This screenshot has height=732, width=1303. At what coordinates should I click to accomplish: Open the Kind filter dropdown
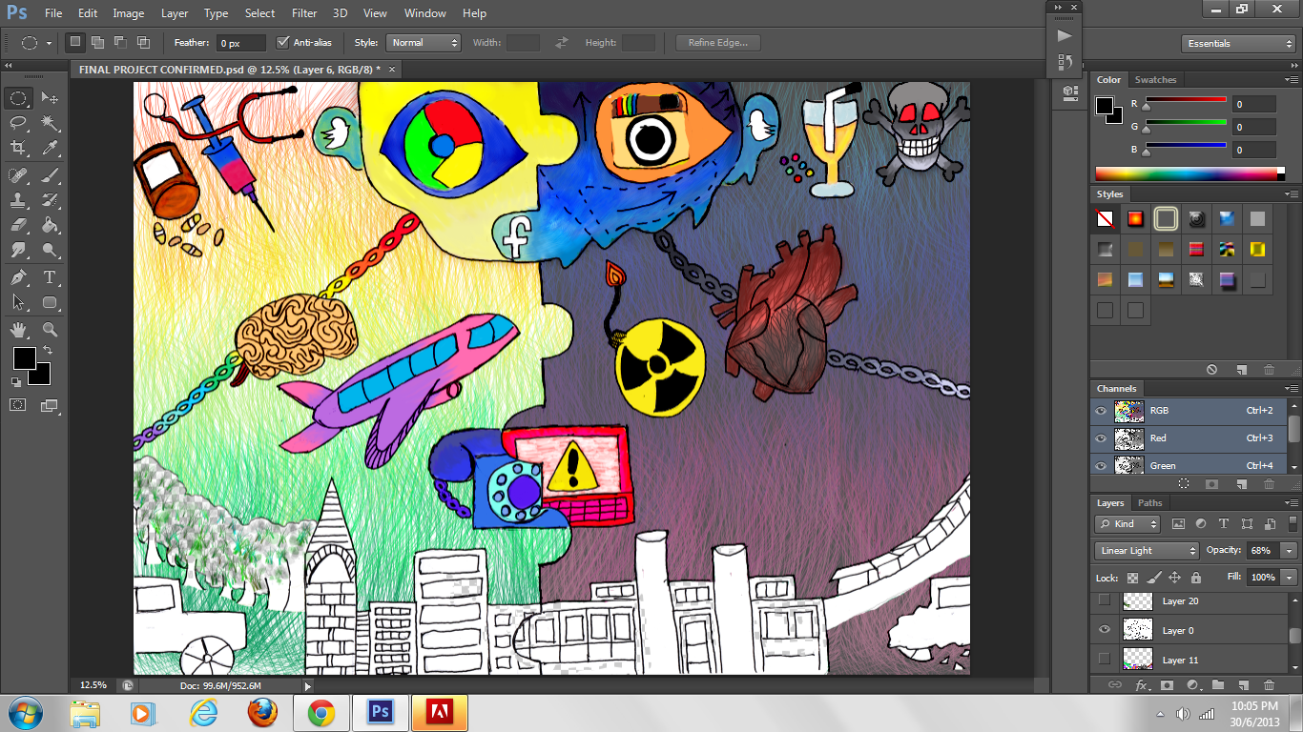(x=1127, y=524)
